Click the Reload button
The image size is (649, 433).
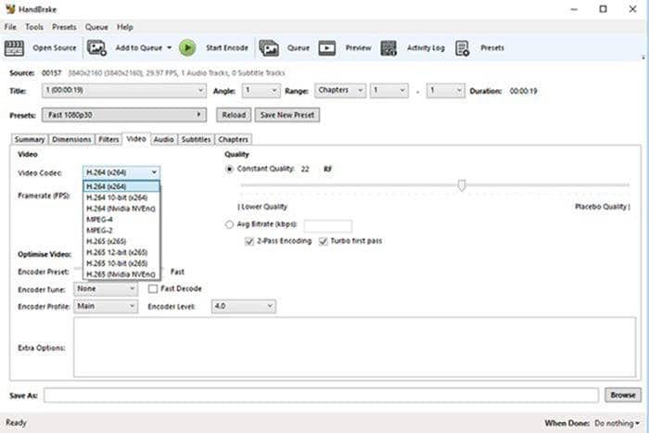coord(234,115)
